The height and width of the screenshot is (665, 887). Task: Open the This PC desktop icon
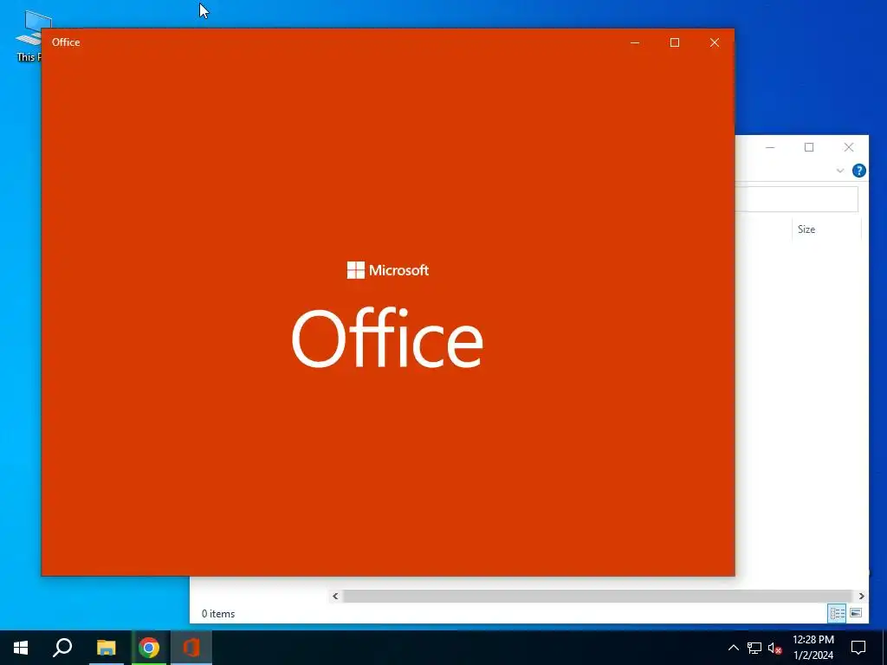tap(31, 35)
